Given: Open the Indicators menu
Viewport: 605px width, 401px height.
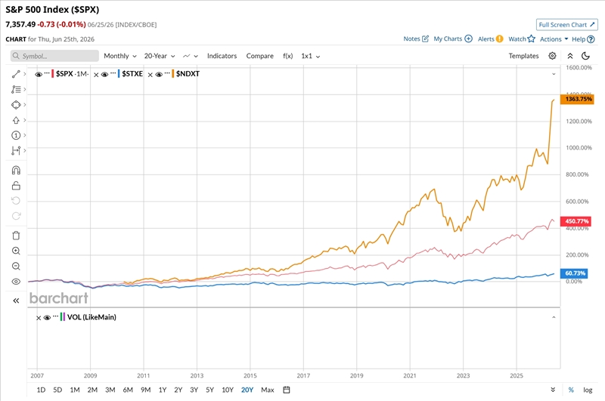Looking at the screenshot, I should pyautogui.click(x=222, y=56).
